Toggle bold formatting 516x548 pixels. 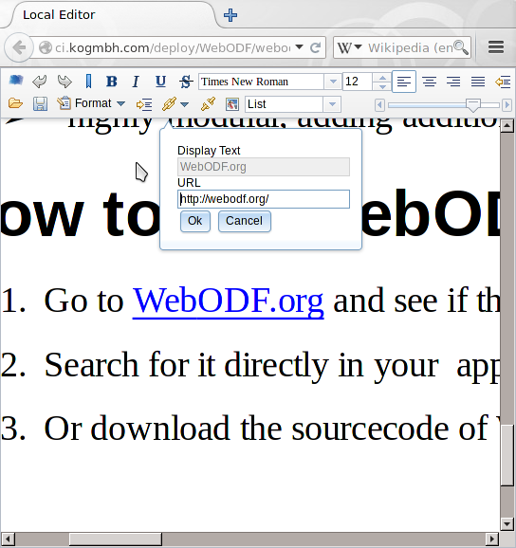(112, 82)
